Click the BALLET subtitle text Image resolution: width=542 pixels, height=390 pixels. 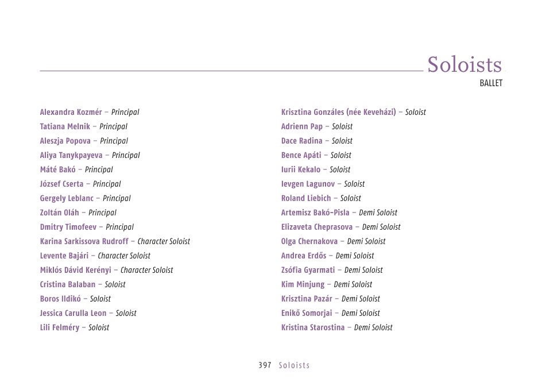[x=491, y=83]
